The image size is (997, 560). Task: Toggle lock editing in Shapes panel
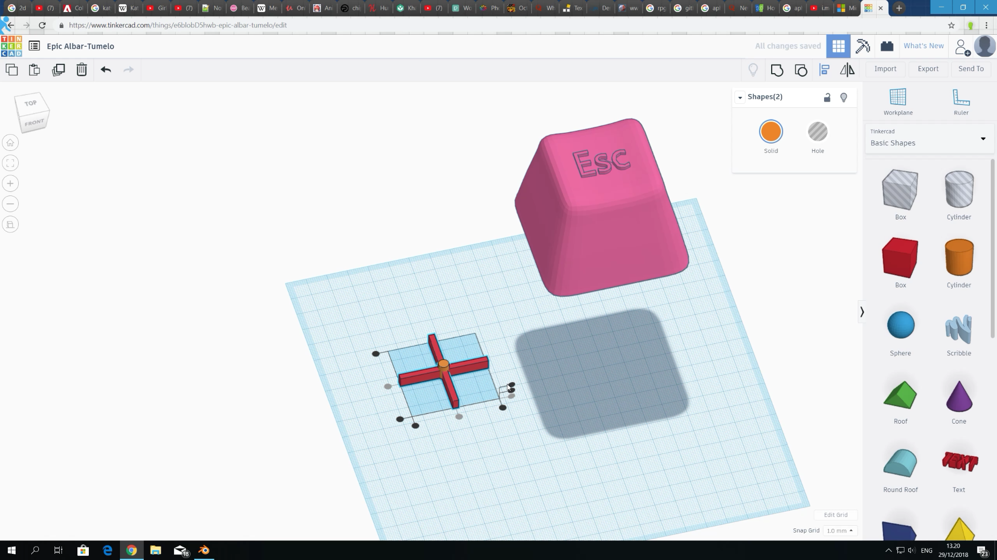[827, 97]
